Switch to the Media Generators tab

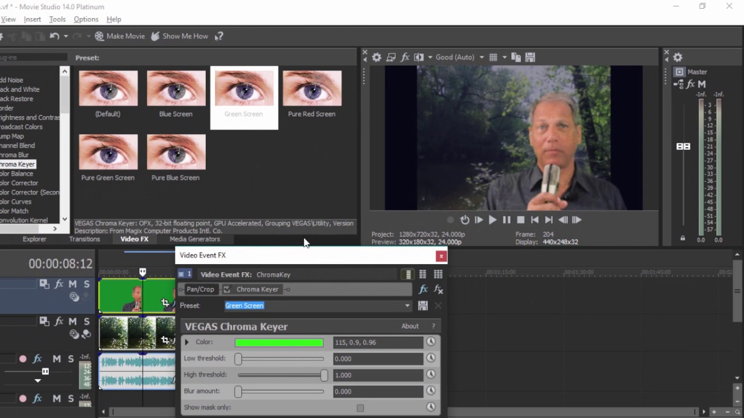(195, 239)
